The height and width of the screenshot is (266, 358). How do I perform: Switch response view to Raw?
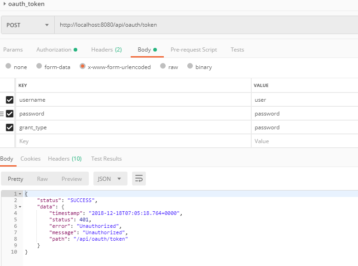tap(42, 179)
